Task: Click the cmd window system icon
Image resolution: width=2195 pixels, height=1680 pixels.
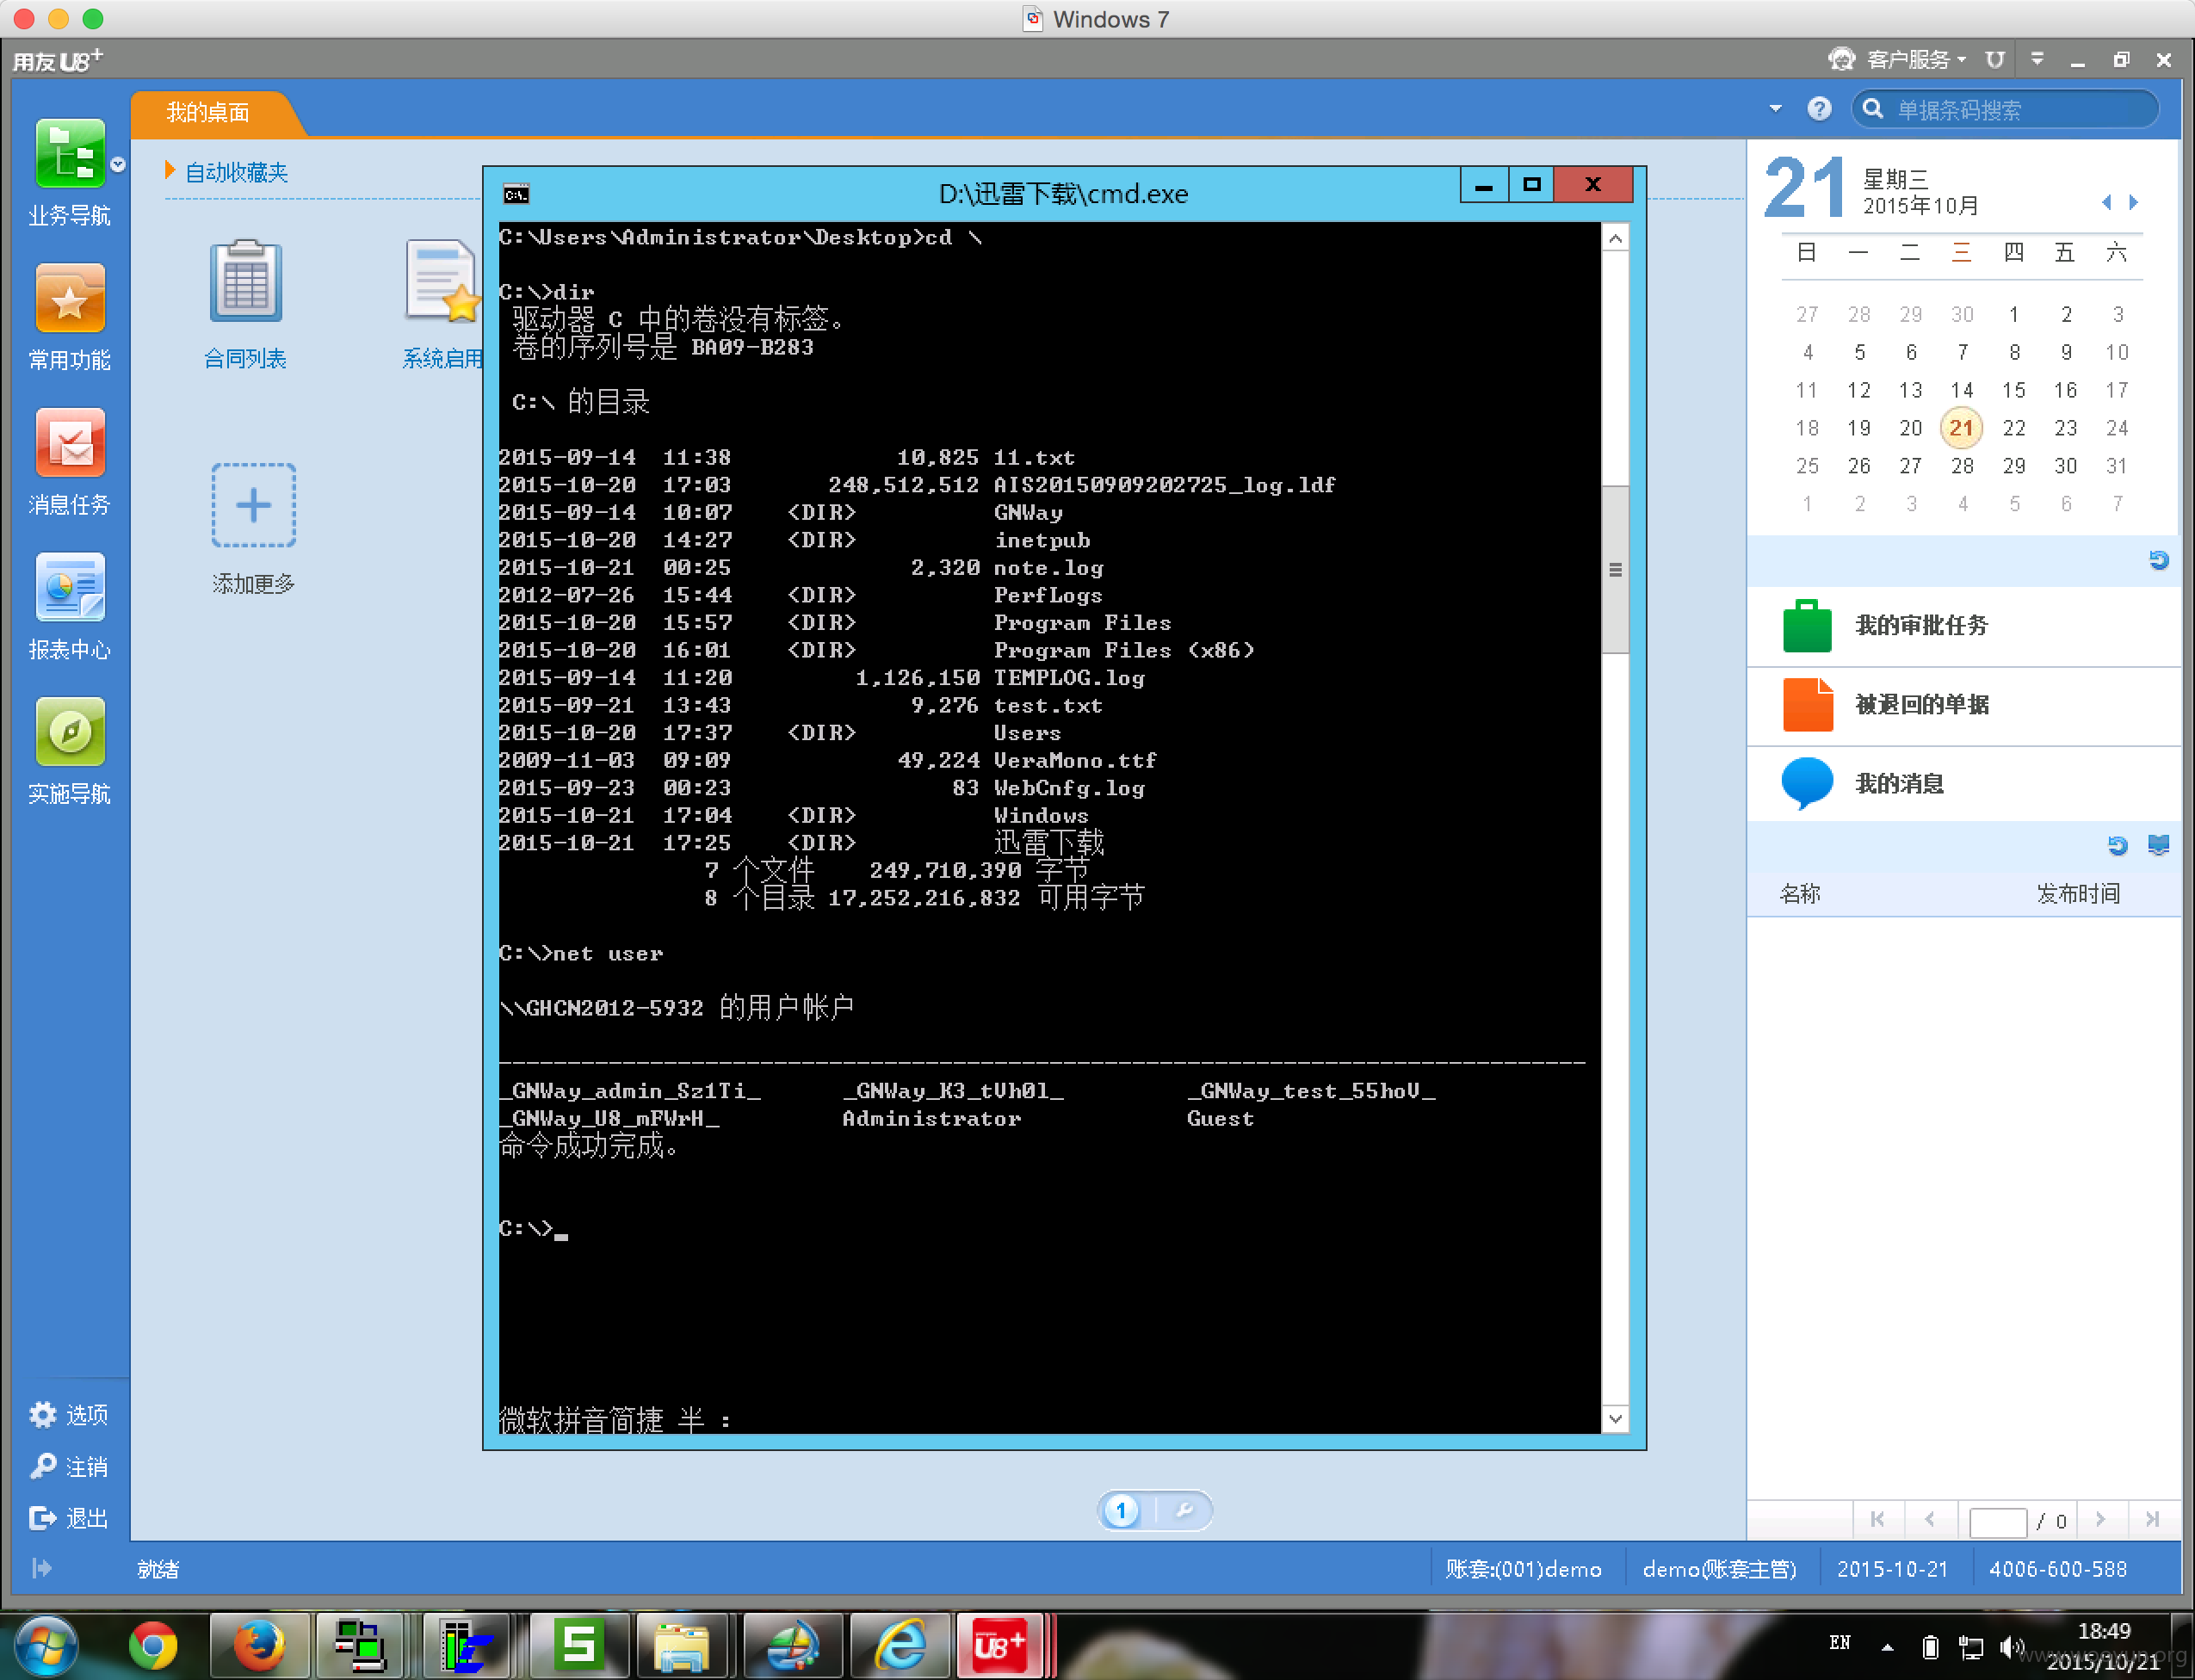Action: point(516,194)
